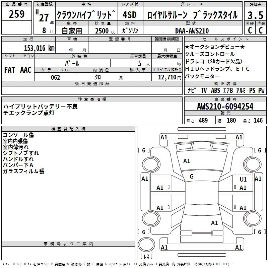The width and height of the screenshot is (268, 268).
Task: Click the damage code legend line
Action: pyautogui.click(x=118, y=264)
